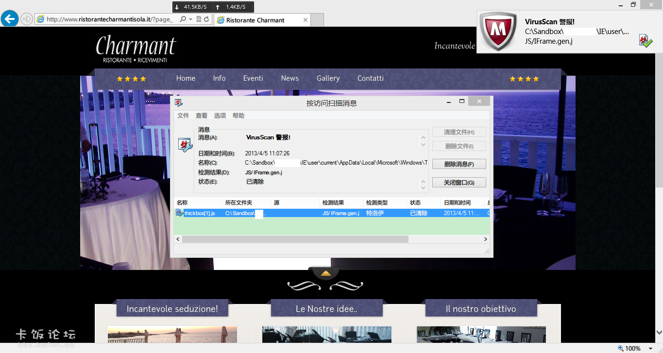Click down arrow of the 状态 field spinner
Viewport: 663px width, 353px height.
coord(423,188)
